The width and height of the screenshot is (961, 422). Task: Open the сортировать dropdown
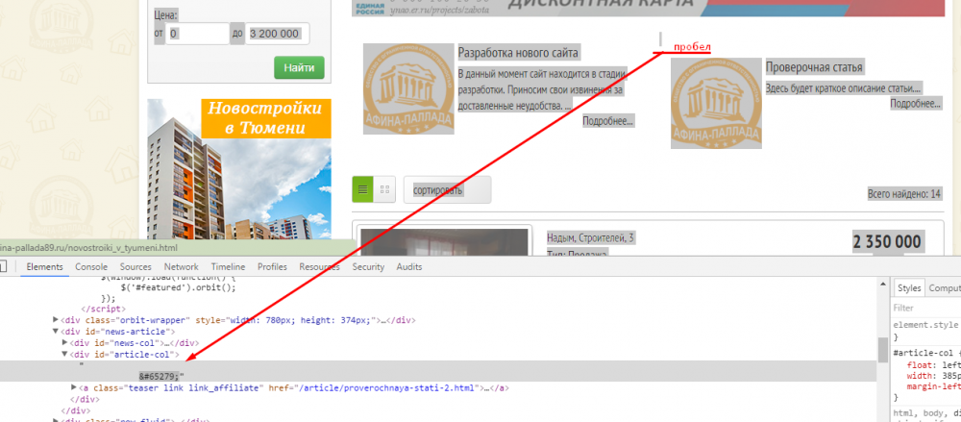pos(448,189)
